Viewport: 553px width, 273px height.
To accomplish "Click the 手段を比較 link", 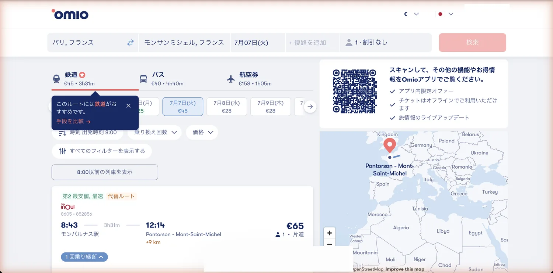I will coord(73,121).
